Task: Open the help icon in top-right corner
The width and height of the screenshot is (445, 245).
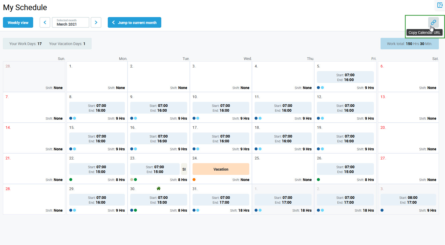Action: click(440, 5)
